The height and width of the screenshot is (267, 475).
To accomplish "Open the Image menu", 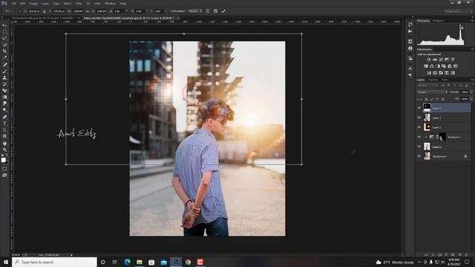I will 33,3.
